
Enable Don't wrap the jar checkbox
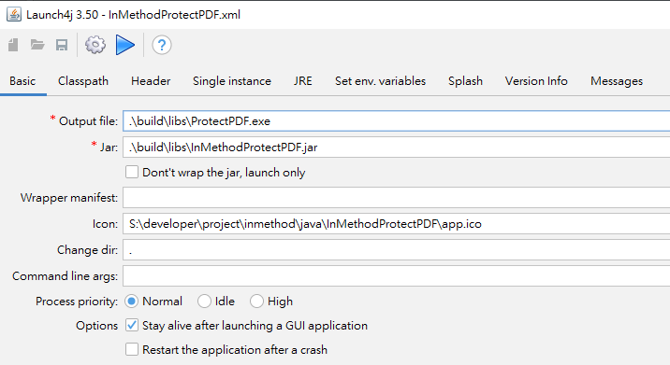[132, 172]
